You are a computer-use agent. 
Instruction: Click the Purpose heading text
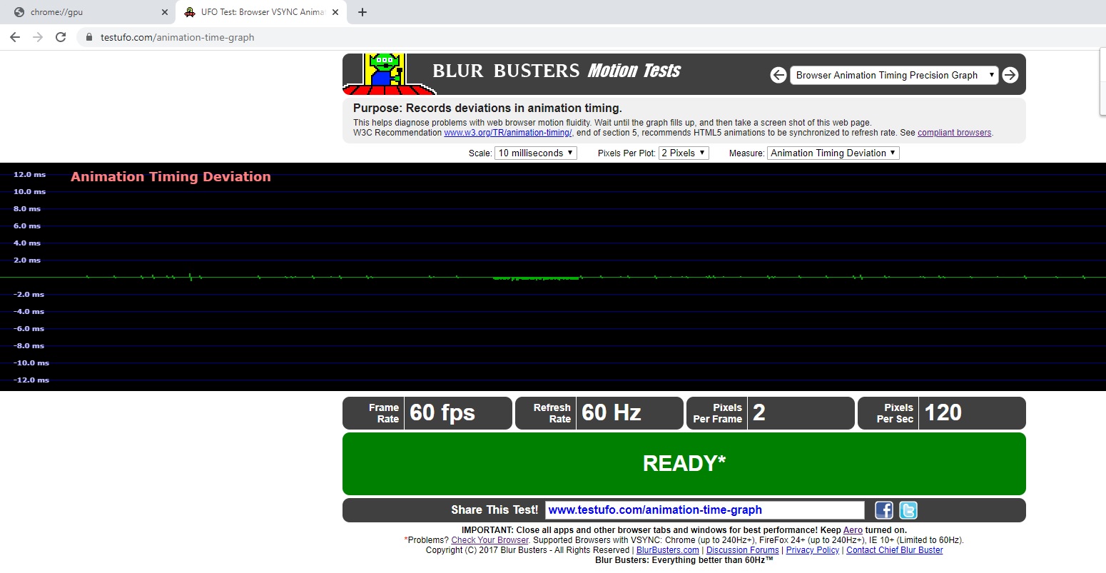(487, 108)
